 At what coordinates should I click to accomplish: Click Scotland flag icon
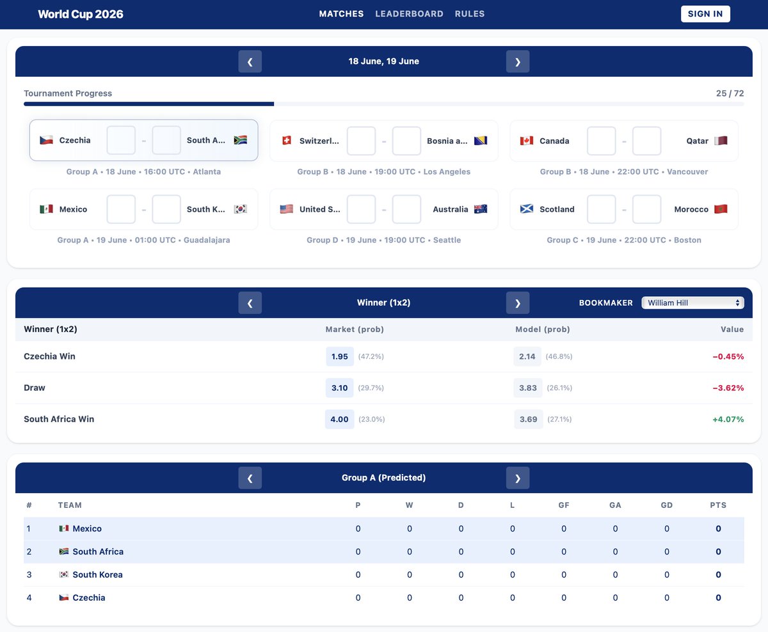tap(527, 209)
